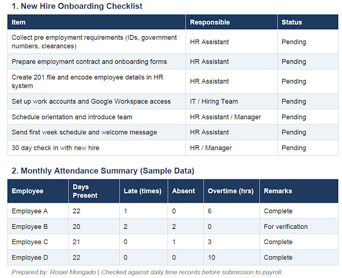Click the 'Item' column header

coord(97,22)
